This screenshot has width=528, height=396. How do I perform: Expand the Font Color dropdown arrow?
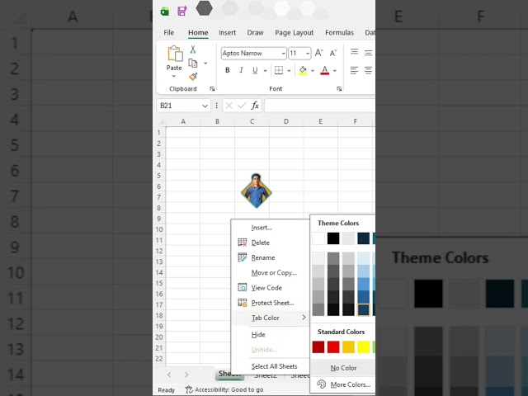pyautogui.click(x=335, y=70)
